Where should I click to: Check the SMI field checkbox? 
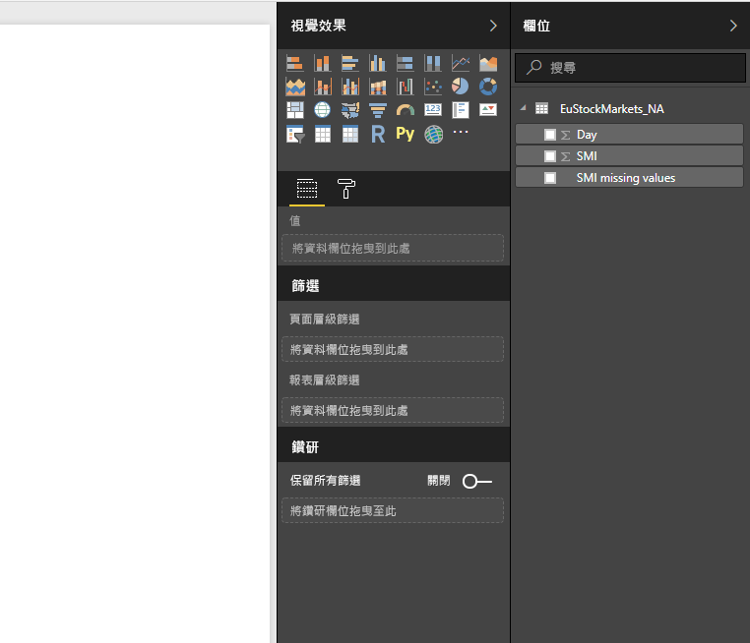click(x=550, y=156)
